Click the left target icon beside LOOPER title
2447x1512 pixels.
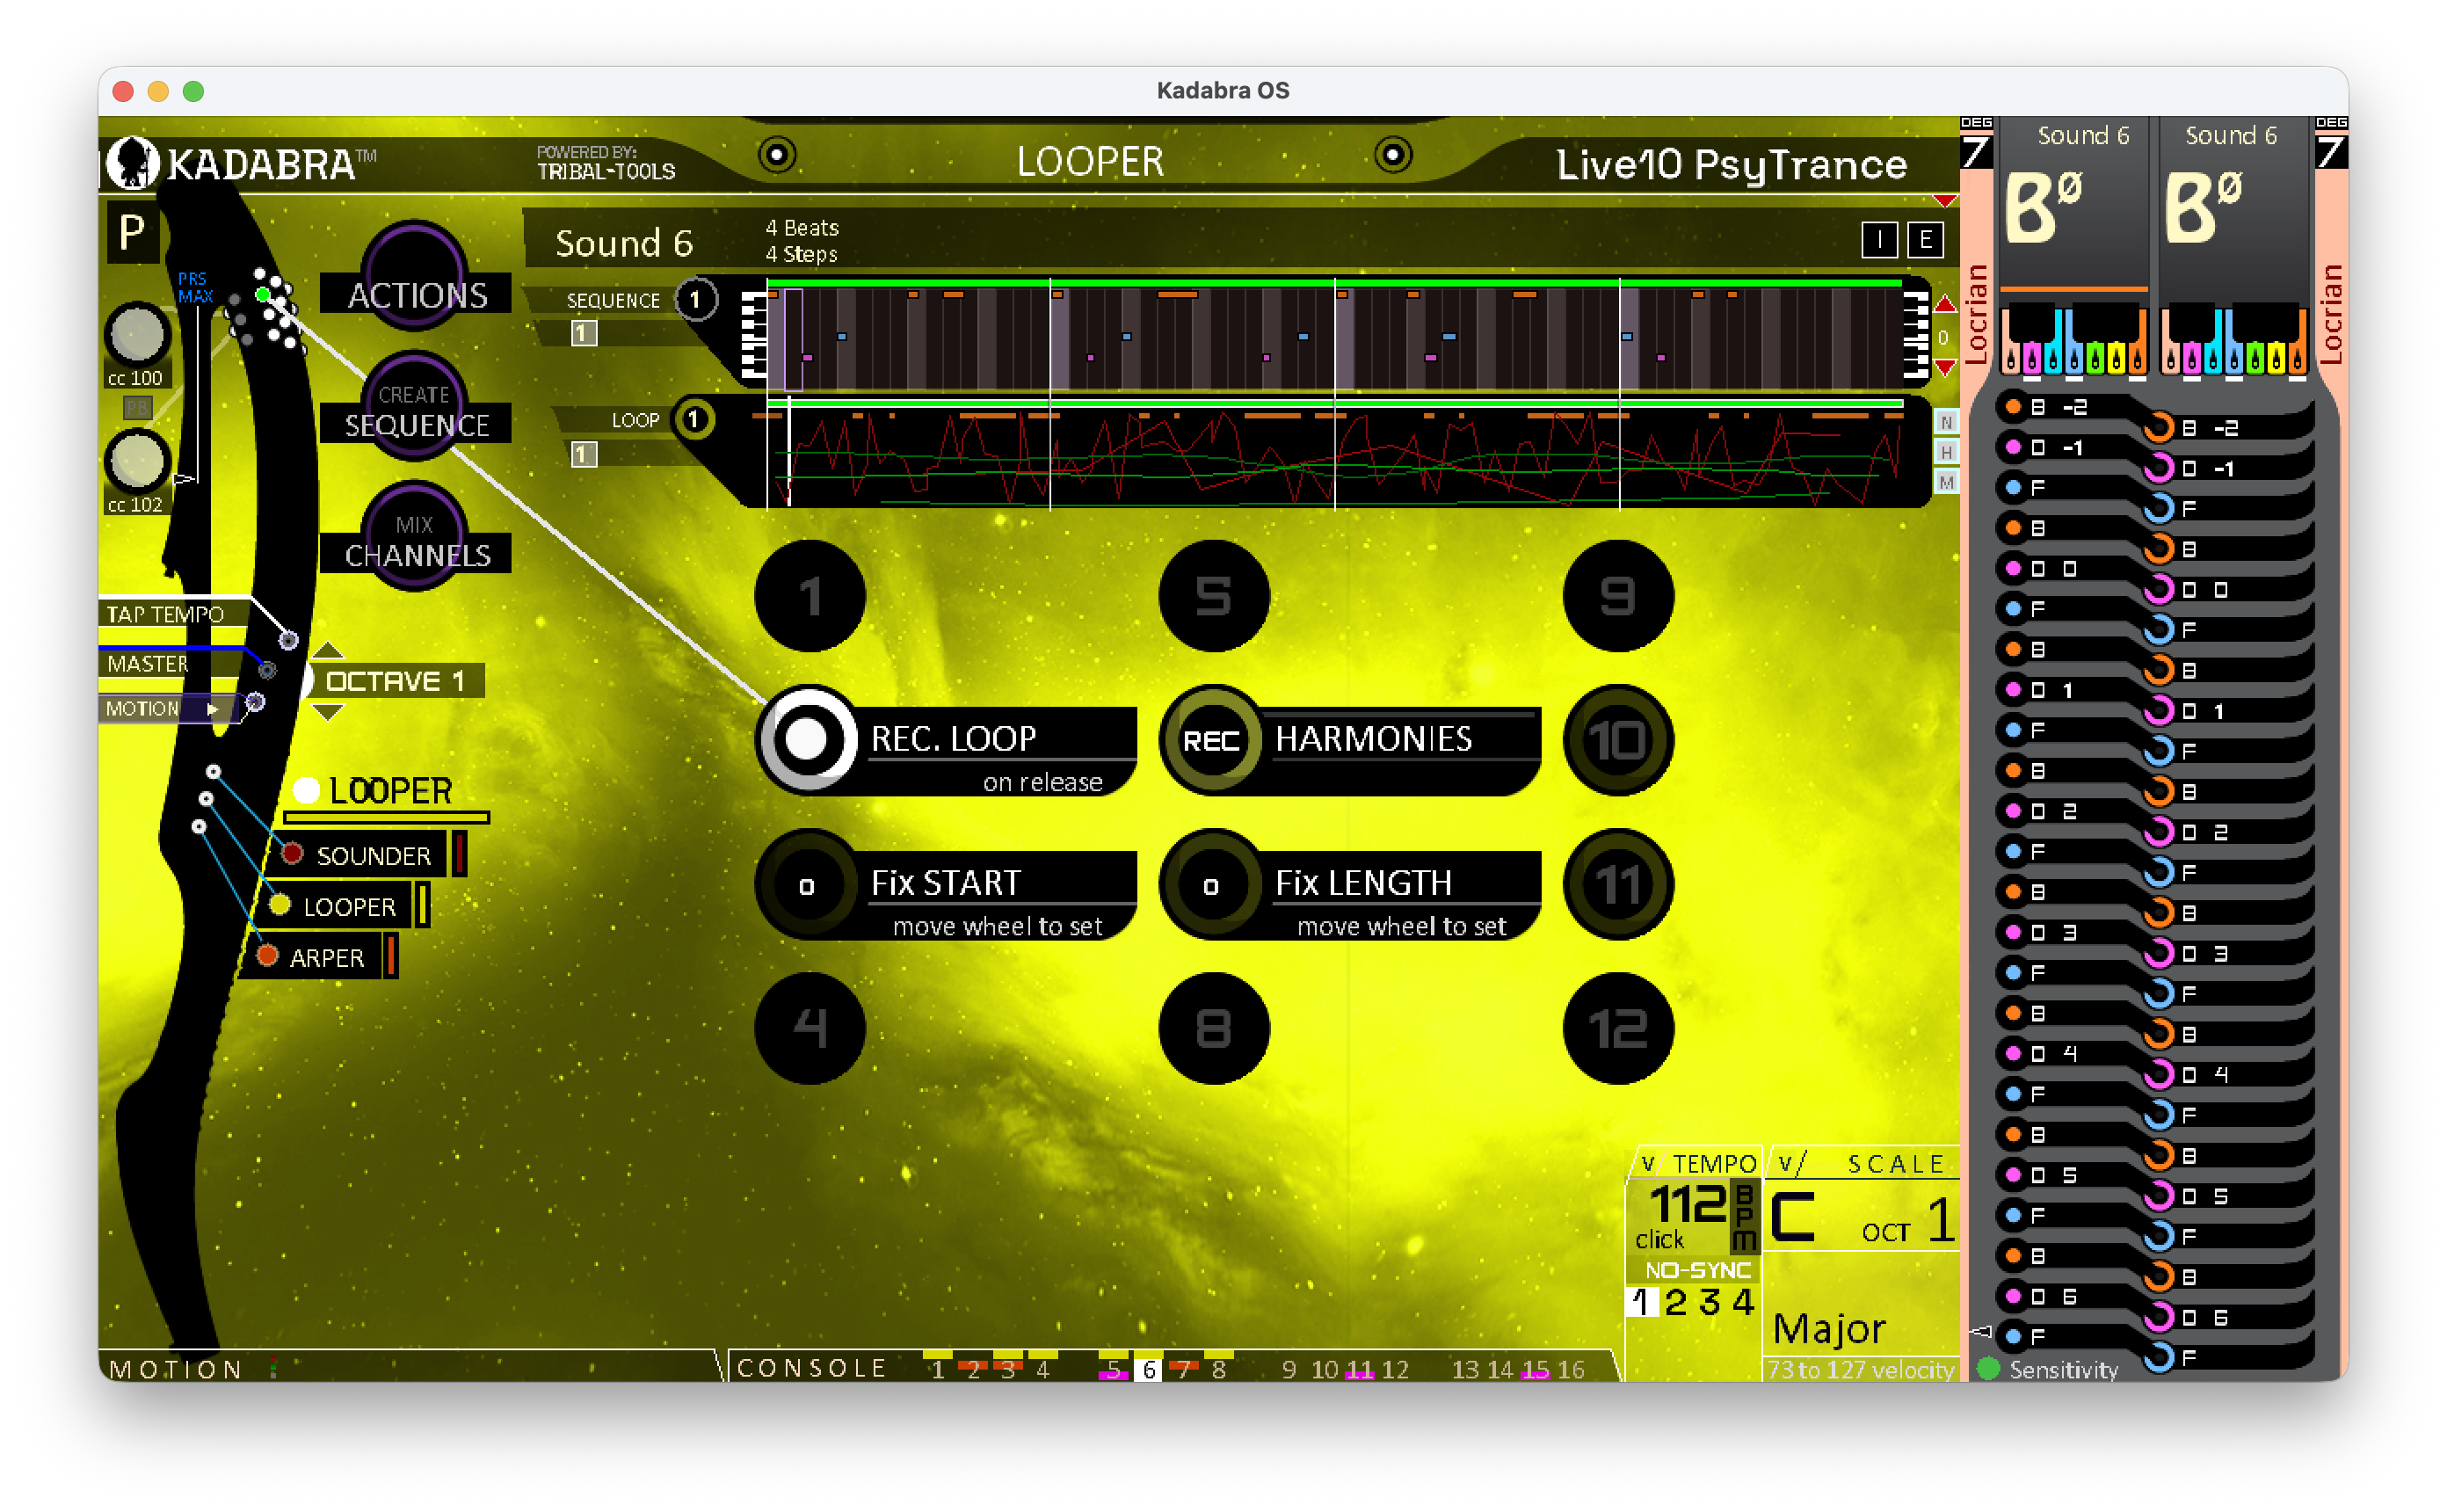pyautogui.click(x=777, y=155)
